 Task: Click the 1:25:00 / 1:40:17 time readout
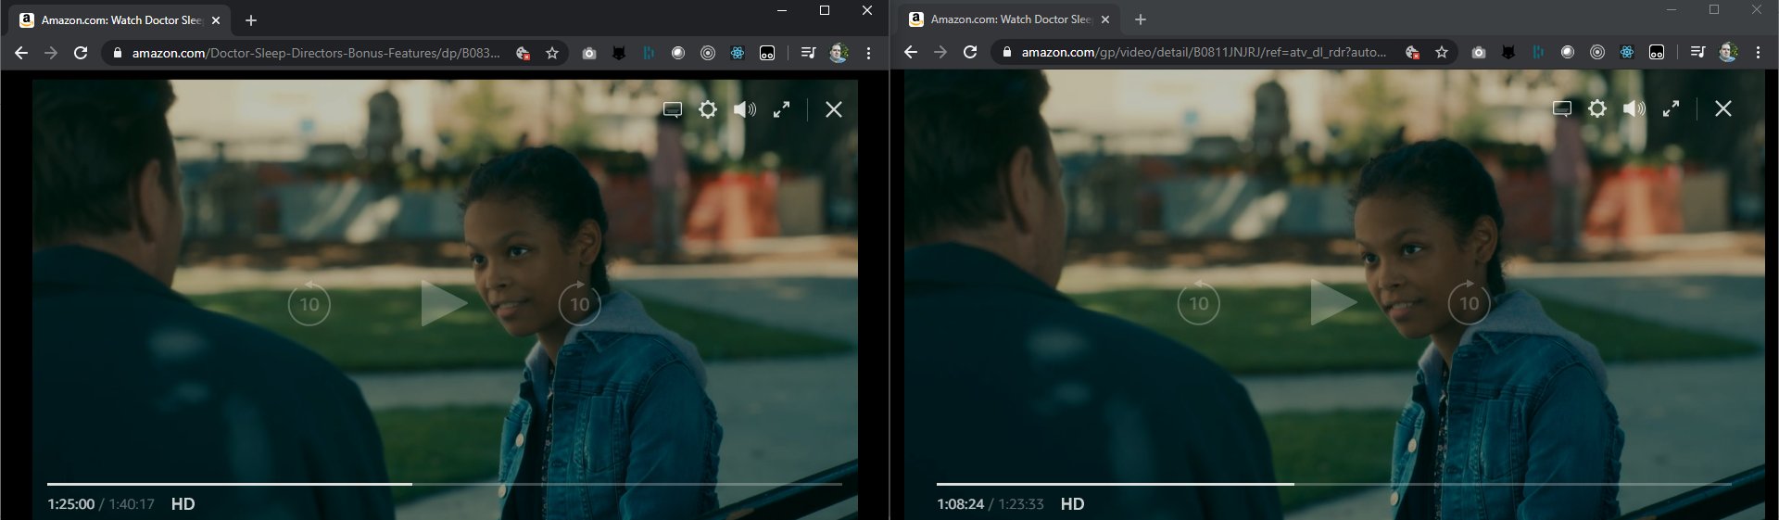point(101,504)
